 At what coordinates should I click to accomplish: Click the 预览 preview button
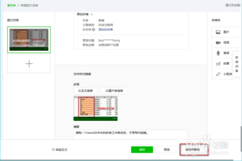pyautogui.click(x=167, y=150)
